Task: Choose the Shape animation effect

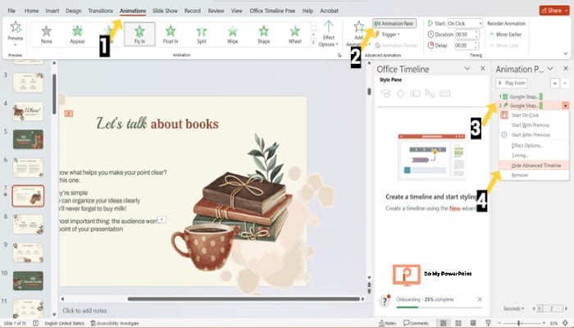Action: click(263, 34)
